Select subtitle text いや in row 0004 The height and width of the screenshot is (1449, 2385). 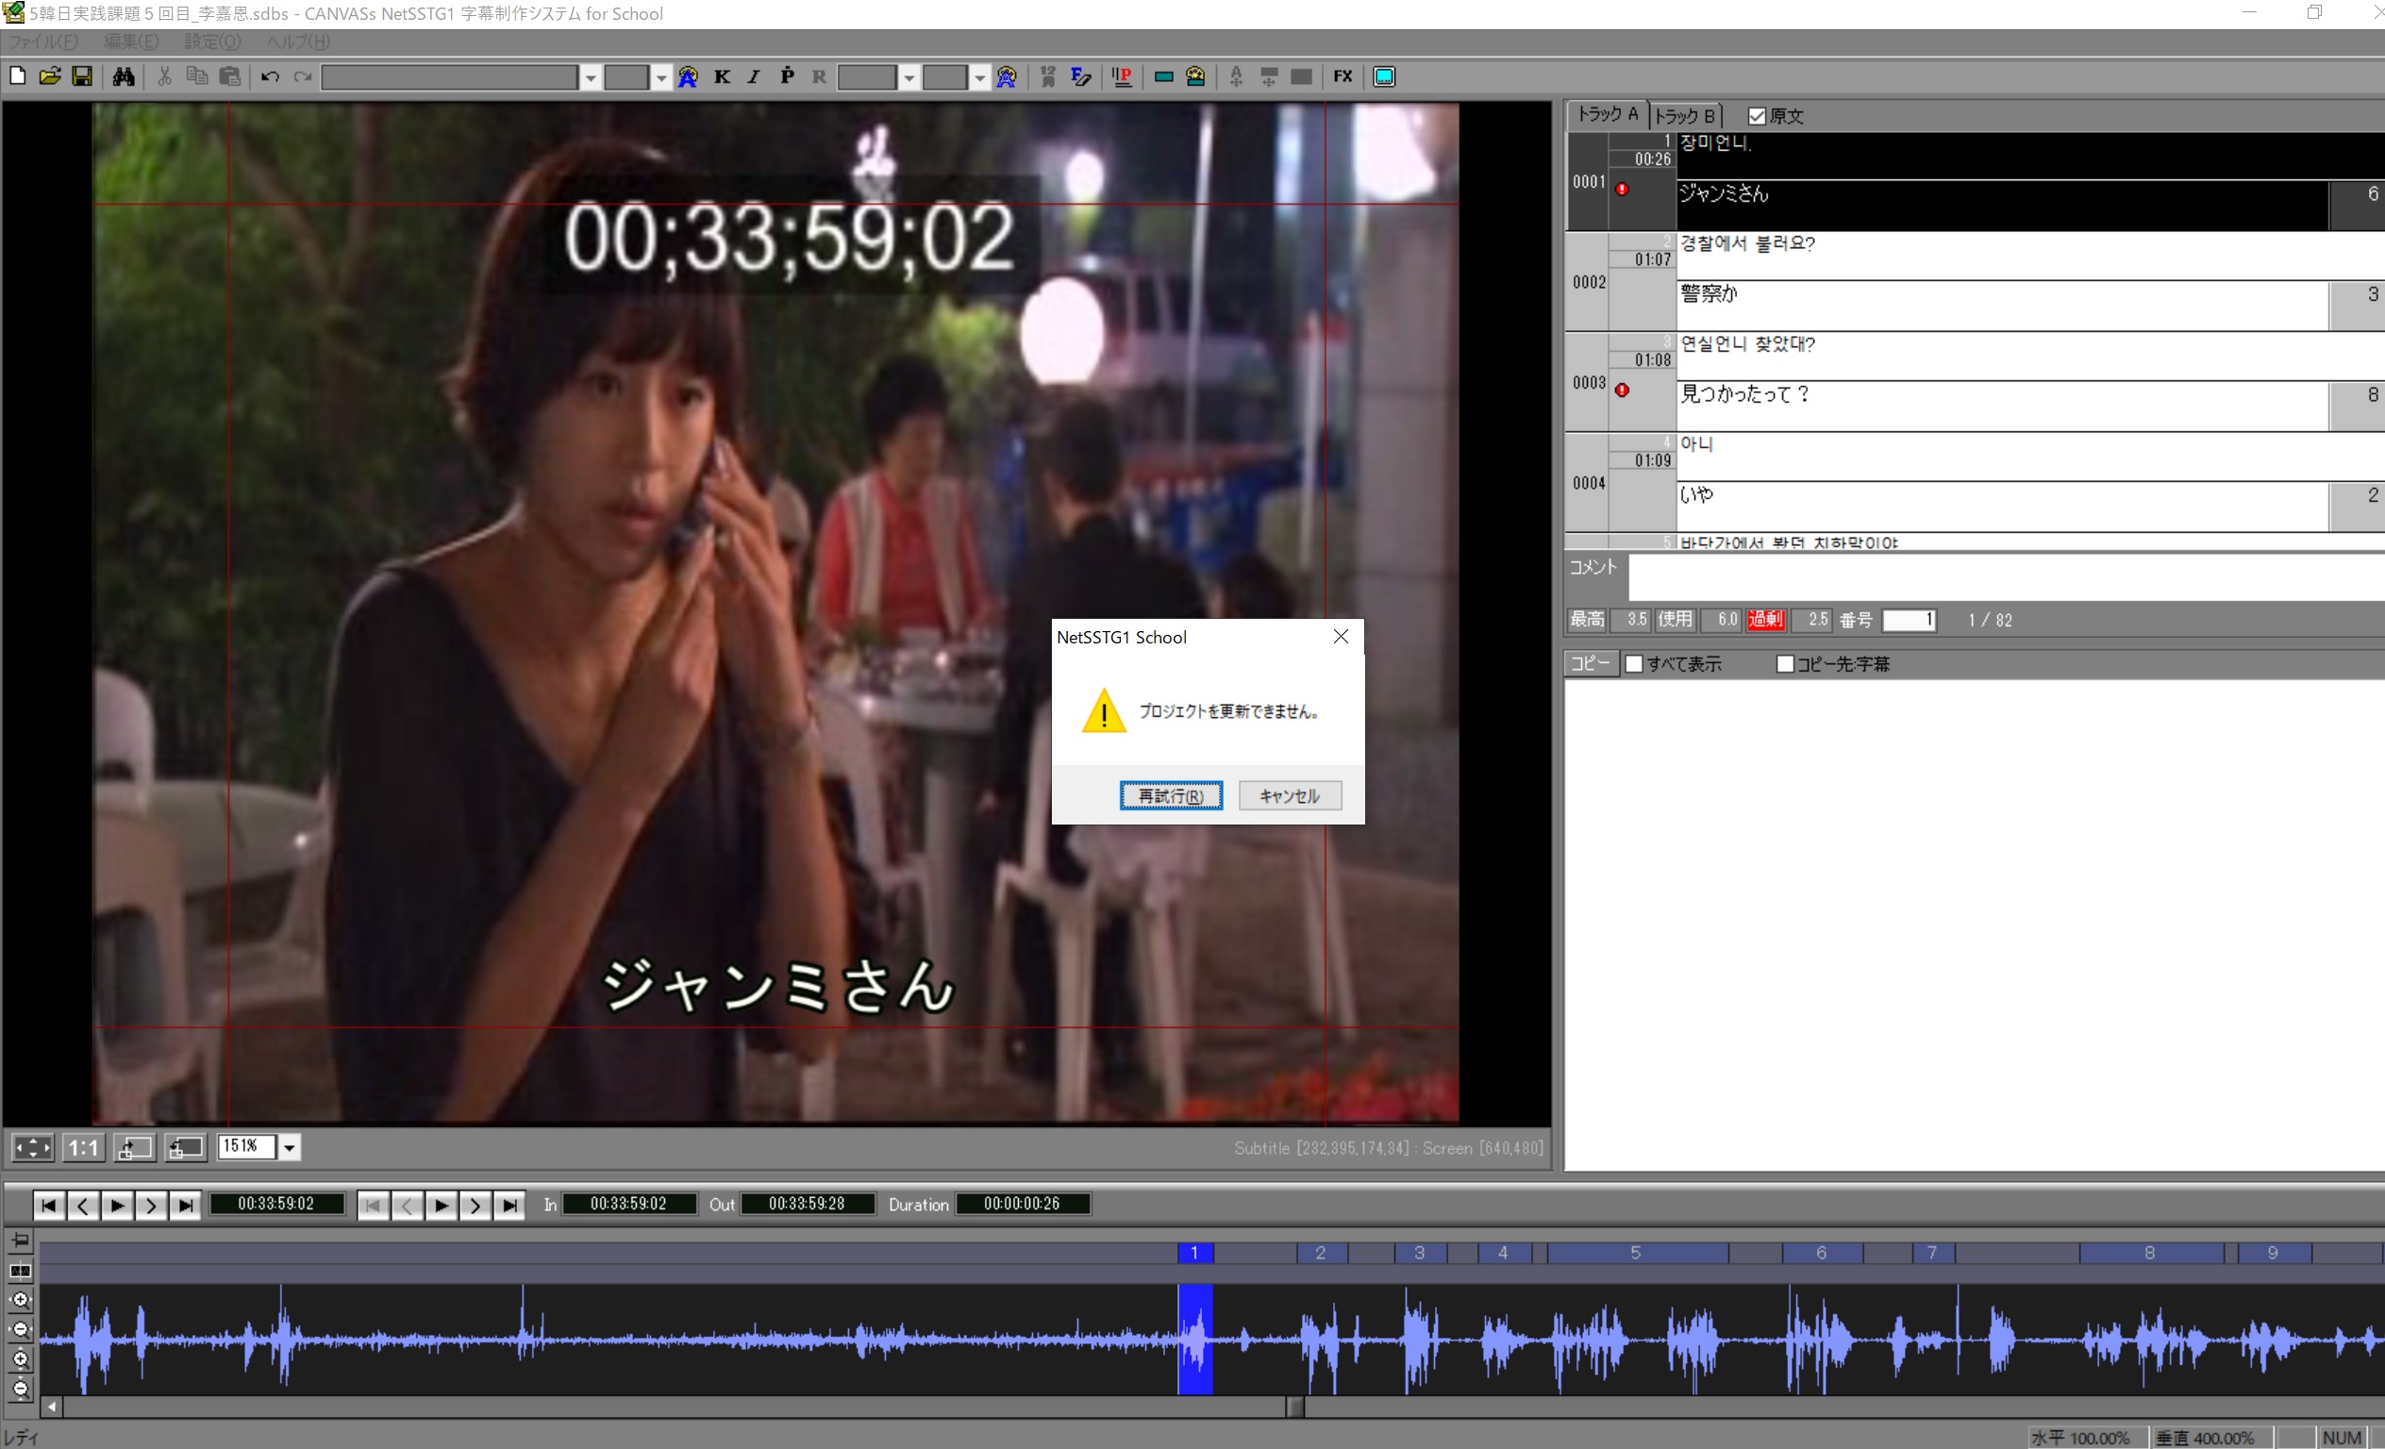pos(1697,494)
